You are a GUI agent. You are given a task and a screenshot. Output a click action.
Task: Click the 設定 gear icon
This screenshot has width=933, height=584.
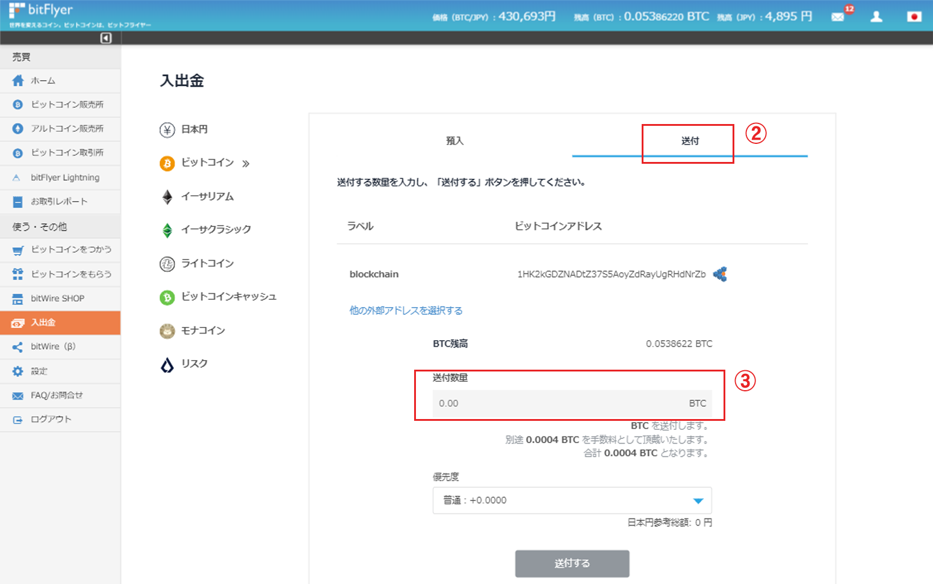tap(18, 371)
